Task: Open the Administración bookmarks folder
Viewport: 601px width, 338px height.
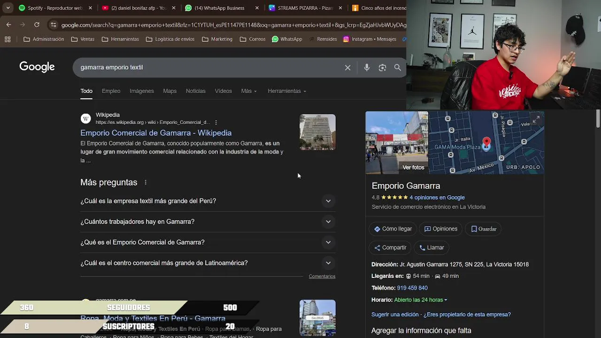Action: tap(44, 39)
